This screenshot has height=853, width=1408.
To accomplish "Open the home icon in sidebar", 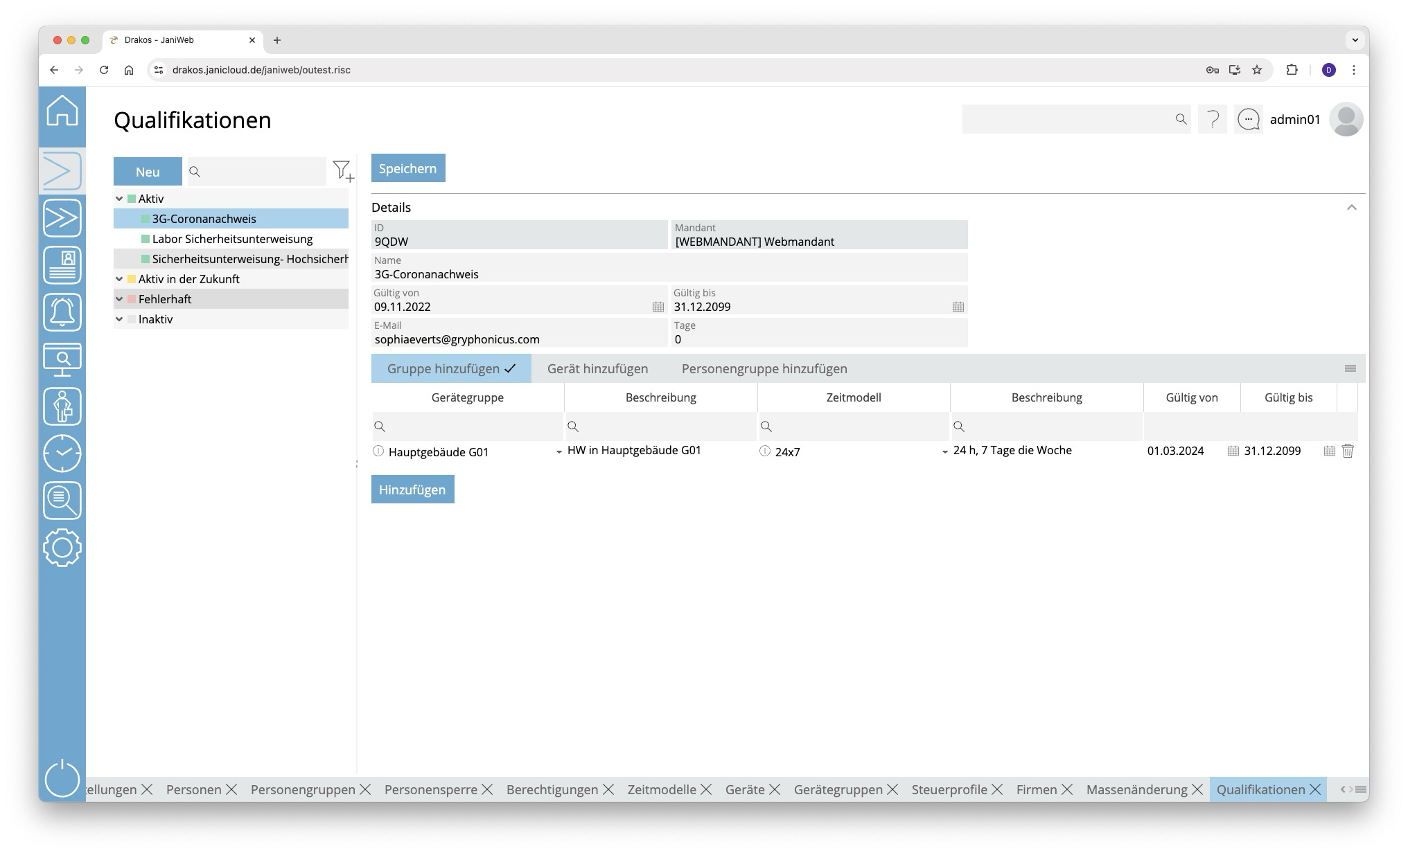I will (62, 111).
